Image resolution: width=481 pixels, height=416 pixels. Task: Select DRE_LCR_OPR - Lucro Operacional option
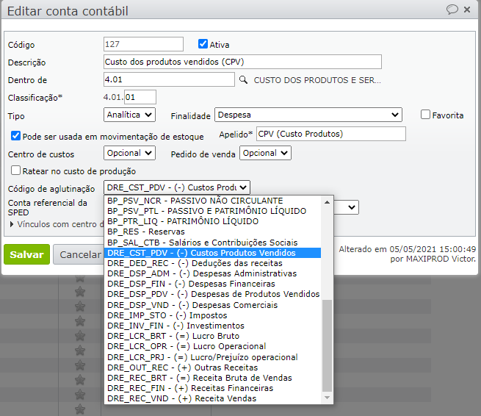pyautogui.click(x=212, y=347)
